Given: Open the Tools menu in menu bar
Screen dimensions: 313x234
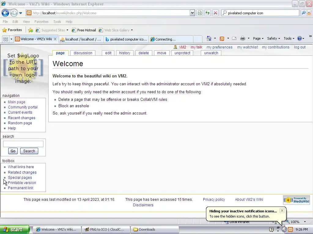Looking at the screenshot, I should point(57,22).
